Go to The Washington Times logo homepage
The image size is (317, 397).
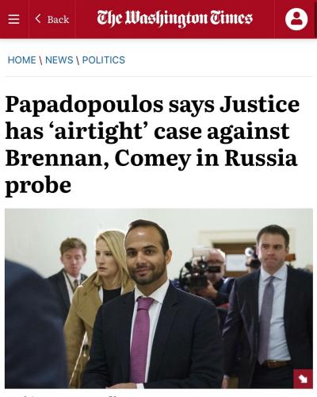click(x=174, y=18)
